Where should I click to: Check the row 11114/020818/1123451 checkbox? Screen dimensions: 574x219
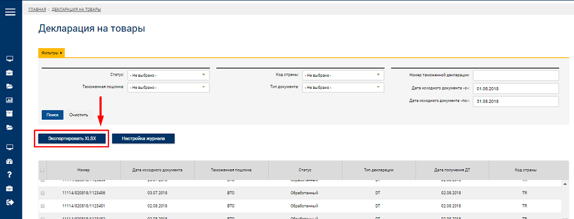tap(42, 206)
